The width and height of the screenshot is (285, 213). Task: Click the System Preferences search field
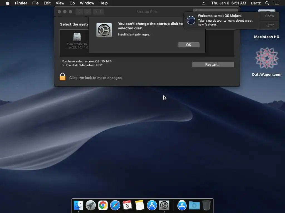(x=215, y=10)
